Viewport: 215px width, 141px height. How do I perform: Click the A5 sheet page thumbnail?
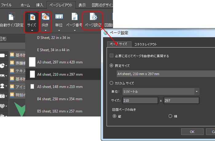click(32, 86)
